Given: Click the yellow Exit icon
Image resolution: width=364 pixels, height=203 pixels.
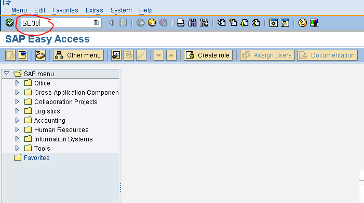Looking at the screenshot, I should 152,23.
